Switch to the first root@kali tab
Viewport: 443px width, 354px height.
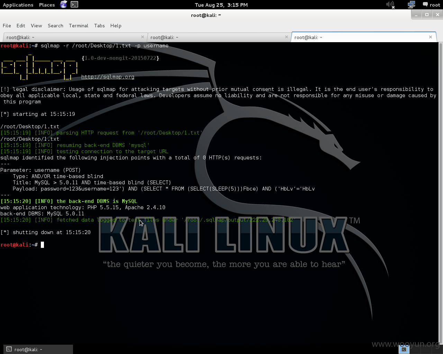coord(74,37)
